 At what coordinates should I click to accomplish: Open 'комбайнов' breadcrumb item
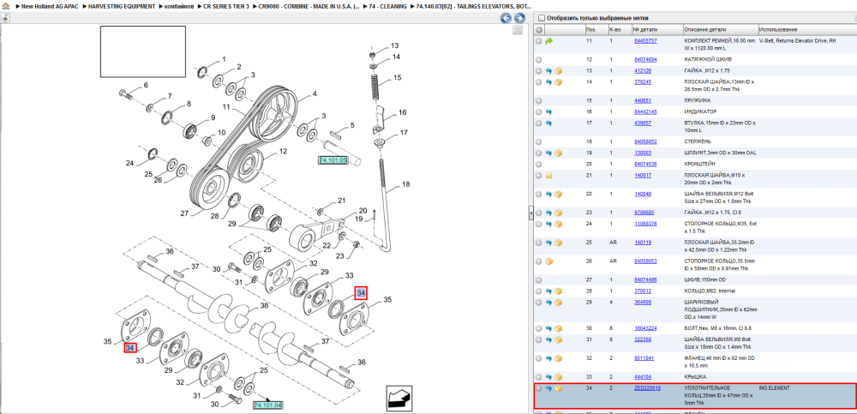tap(179, 6)
